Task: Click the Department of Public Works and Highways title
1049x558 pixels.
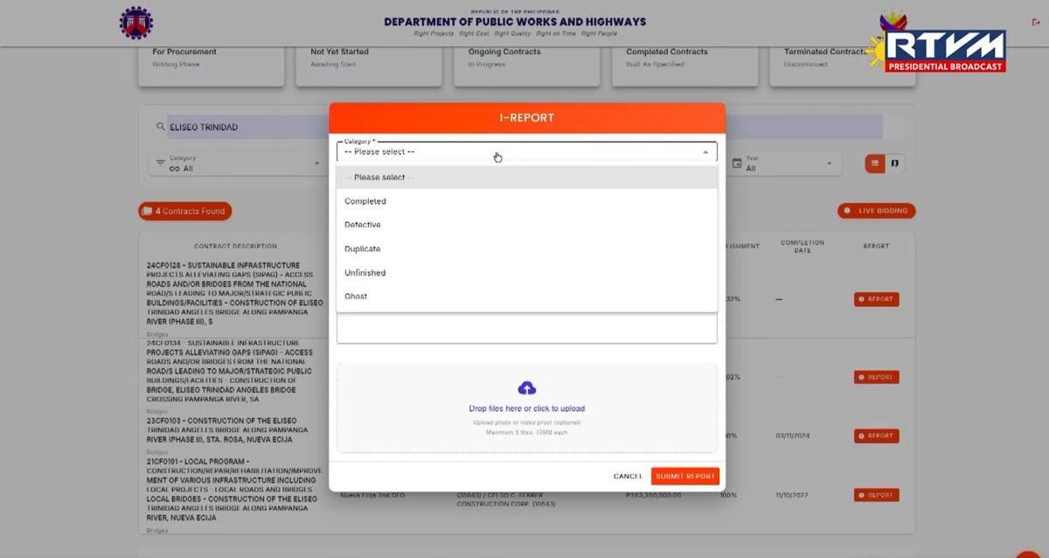Action: click(515, 22)
